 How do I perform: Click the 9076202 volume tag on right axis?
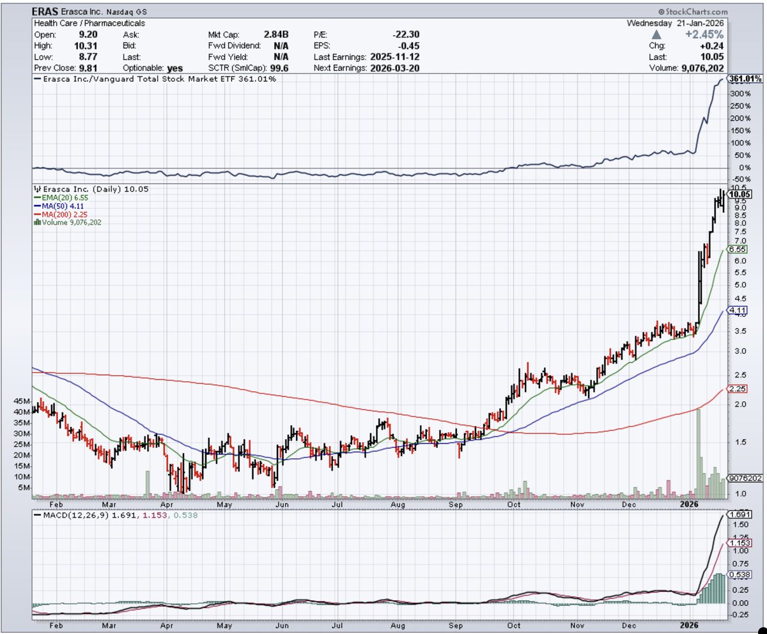pos(745,477)
